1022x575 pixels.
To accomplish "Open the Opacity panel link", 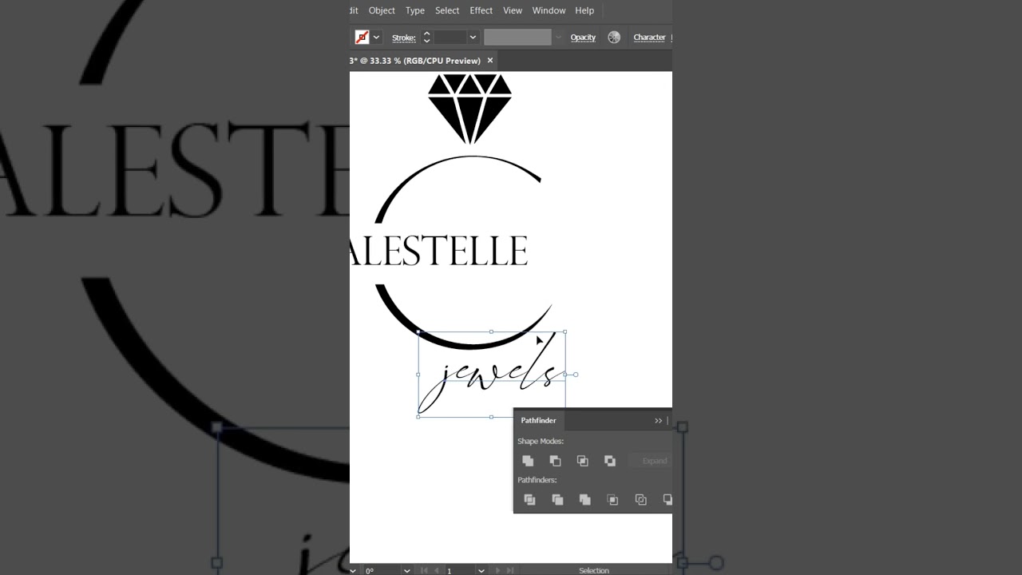I will [583, 38].
